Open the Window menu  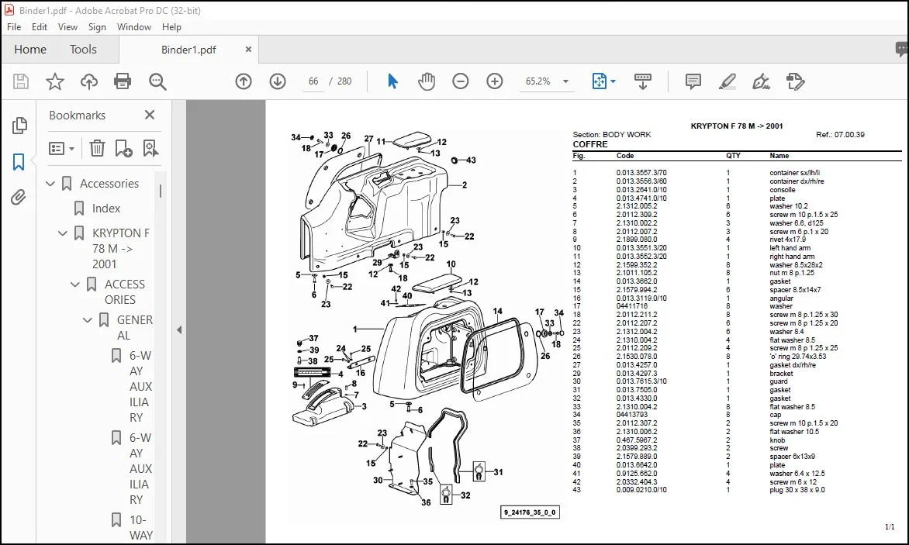[134, 26]
